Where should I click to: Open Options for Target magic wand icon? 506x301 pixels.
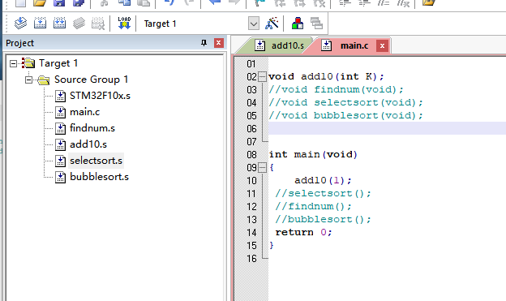272,24
